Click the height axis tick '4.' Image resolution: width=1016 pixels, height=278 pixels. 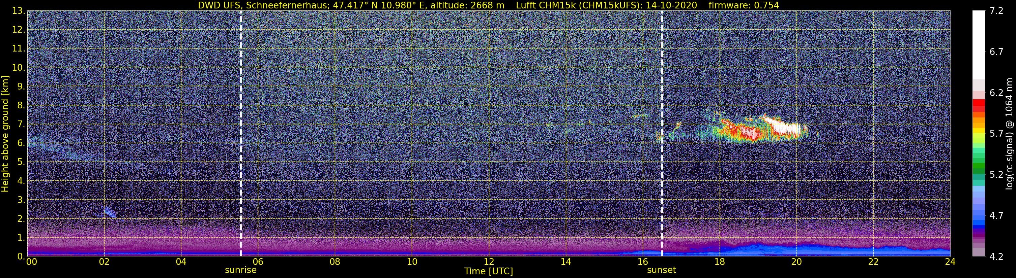21,181
